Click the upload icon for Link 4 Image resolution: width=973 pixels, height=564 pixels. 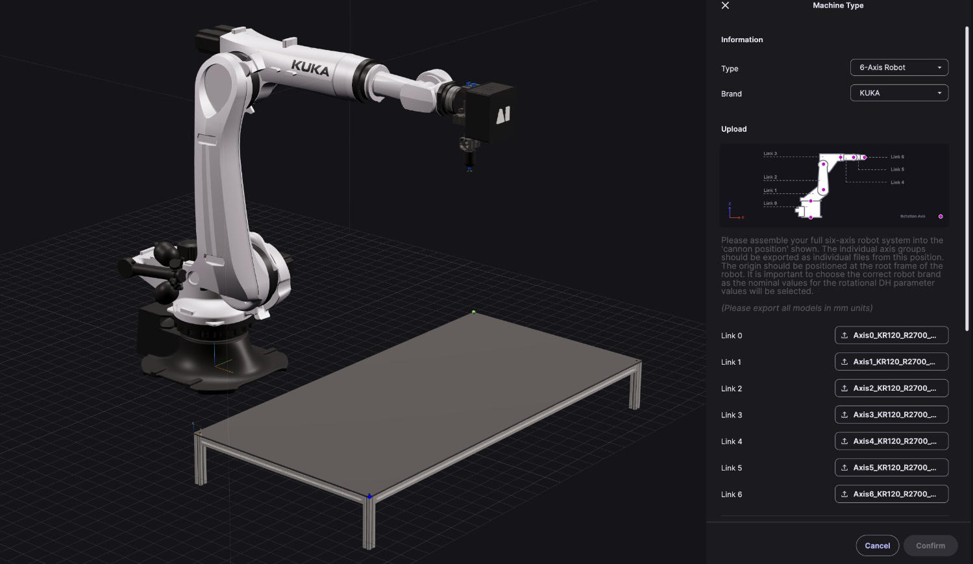(844, 441)
